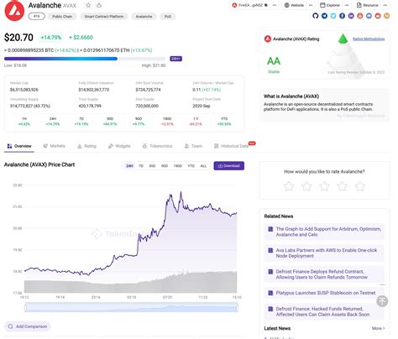Open The Graph Arbitrum support news
Image resolution: width=398 pixels, height=339 pixels.
tap(324, 232)
